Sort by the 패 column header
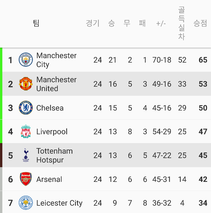The width and height of the screenshot is (211, 213). pos(142,23)
